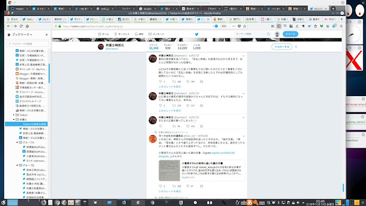Select the いいね 1,099 tab

(x=197, y=47)
